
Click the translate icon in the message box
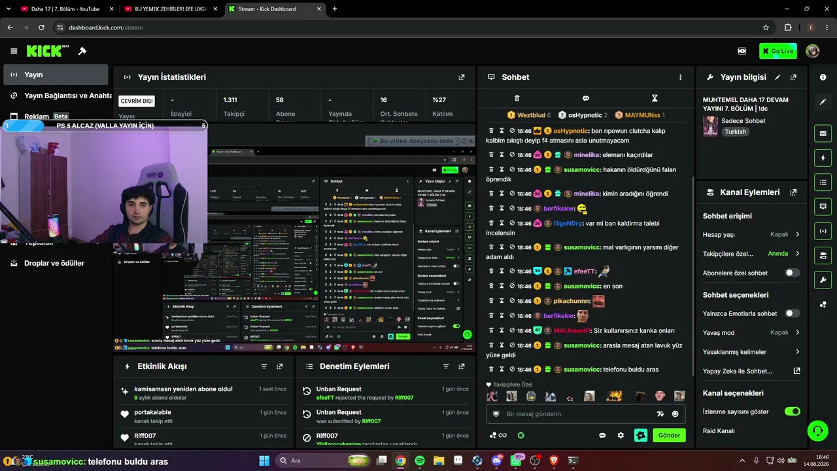point(660,414)
